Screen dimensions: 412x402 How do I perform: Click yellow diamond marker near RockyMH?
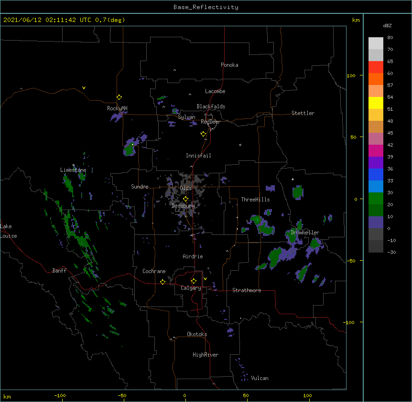[x=119, y=97]
